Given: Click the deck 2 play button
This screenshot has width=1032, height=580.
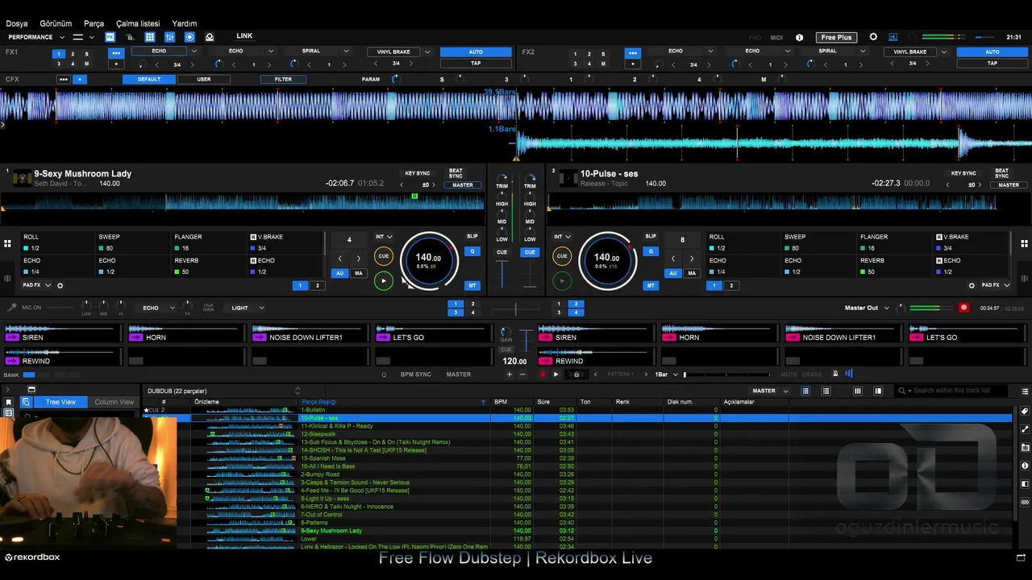Looking at the screenshot, I should coord(562,280).
